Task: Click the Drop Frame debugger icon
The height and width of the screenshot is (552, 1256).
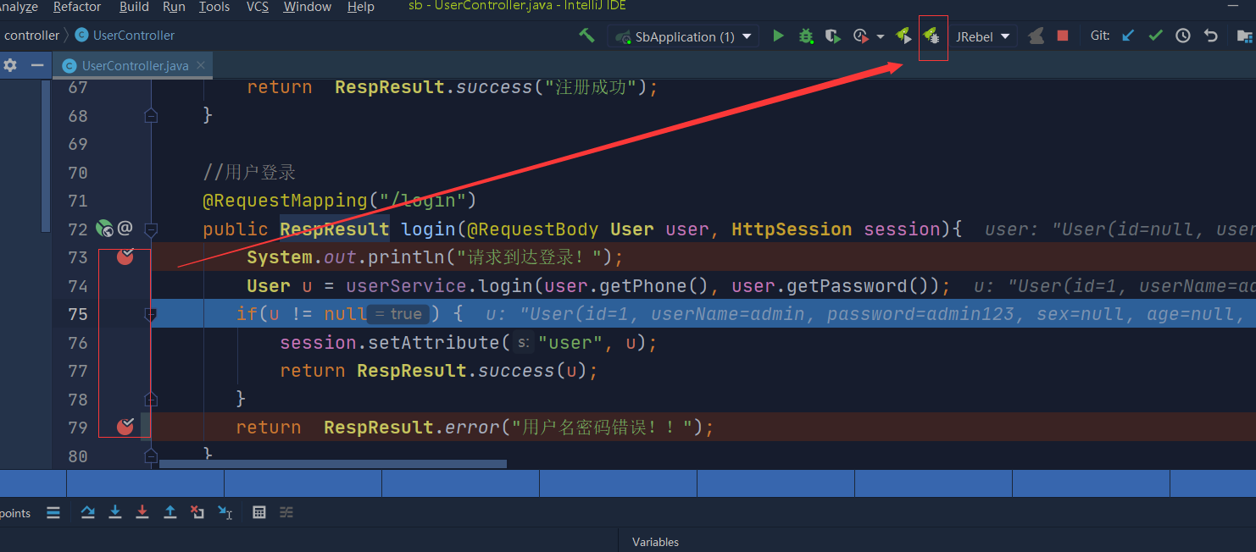Action: click(197, 512)
